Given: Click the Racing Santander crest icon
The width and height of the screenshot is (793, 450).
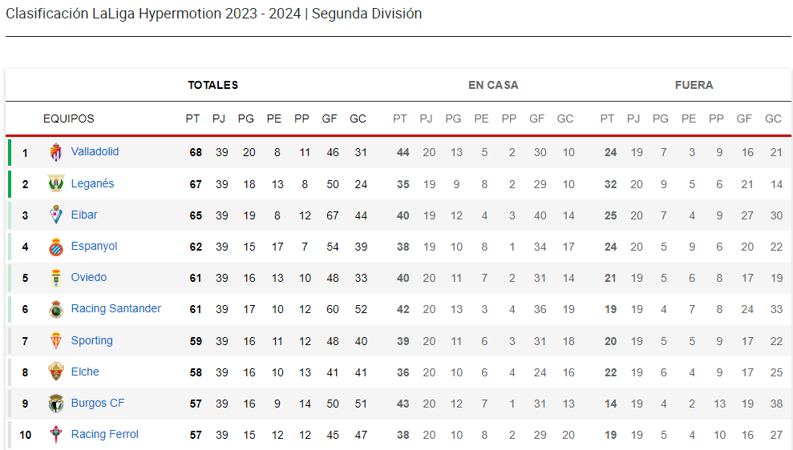Looking at the screenshot, I should (x=55, y=309).
